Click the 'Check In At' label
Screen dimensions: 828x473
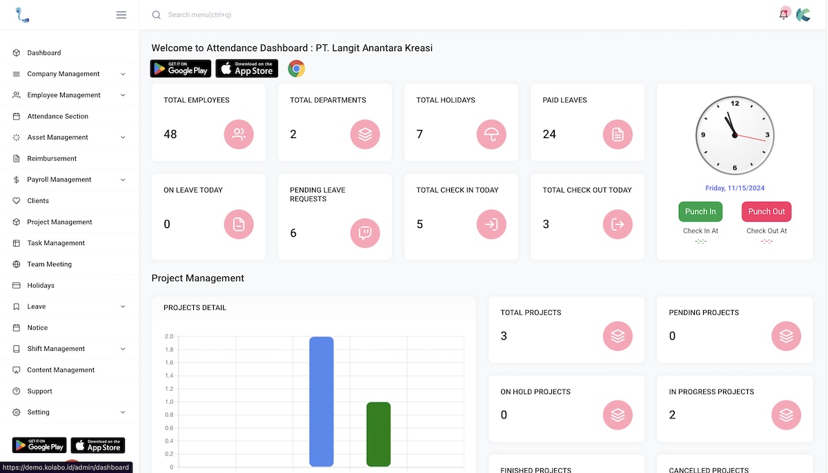pos(700,231)
